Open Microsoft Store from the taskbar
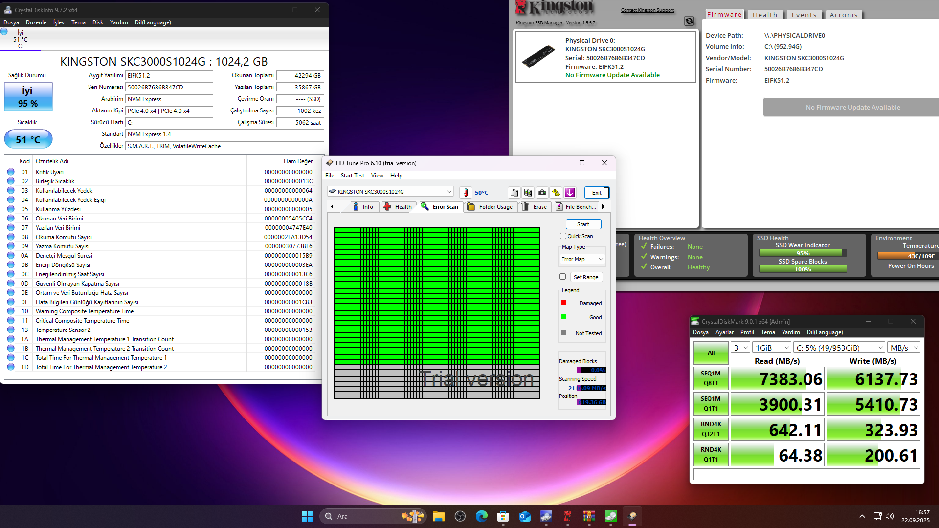The image size is (939, 528). click(x=503, y=516)
